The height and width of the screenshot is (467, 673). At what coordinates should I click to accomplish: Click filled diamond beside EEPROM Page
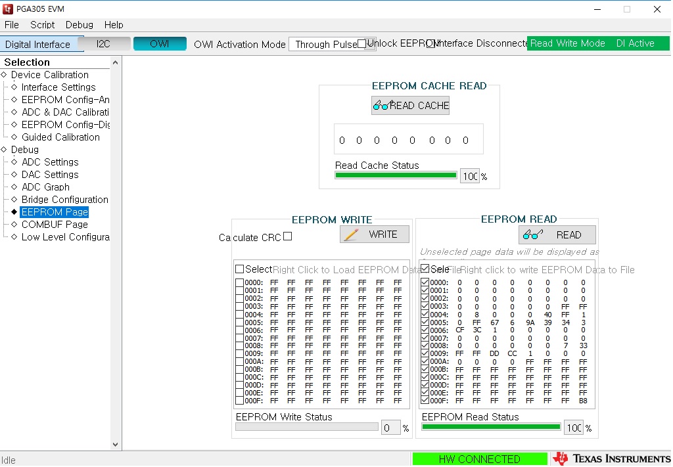(x=14, y=212)
